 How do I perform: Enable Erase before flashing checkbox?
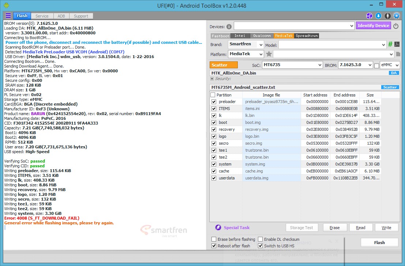tap(214, 239)
